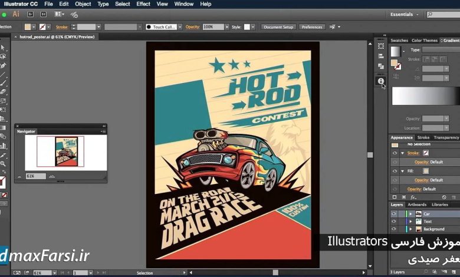Click the Stroke link in Appearance panel
The height and width of the screenshot is (277, 460).
[413, 153]
